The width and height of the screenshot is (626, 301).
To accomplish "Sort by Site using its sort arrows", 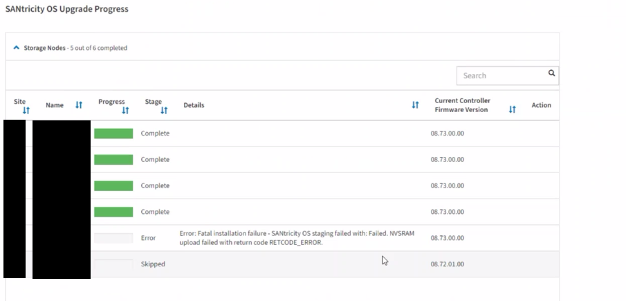I will 26,110.
